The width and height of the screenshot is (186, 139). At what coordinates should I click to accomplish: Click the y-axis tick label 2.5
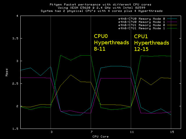[15, 84]
